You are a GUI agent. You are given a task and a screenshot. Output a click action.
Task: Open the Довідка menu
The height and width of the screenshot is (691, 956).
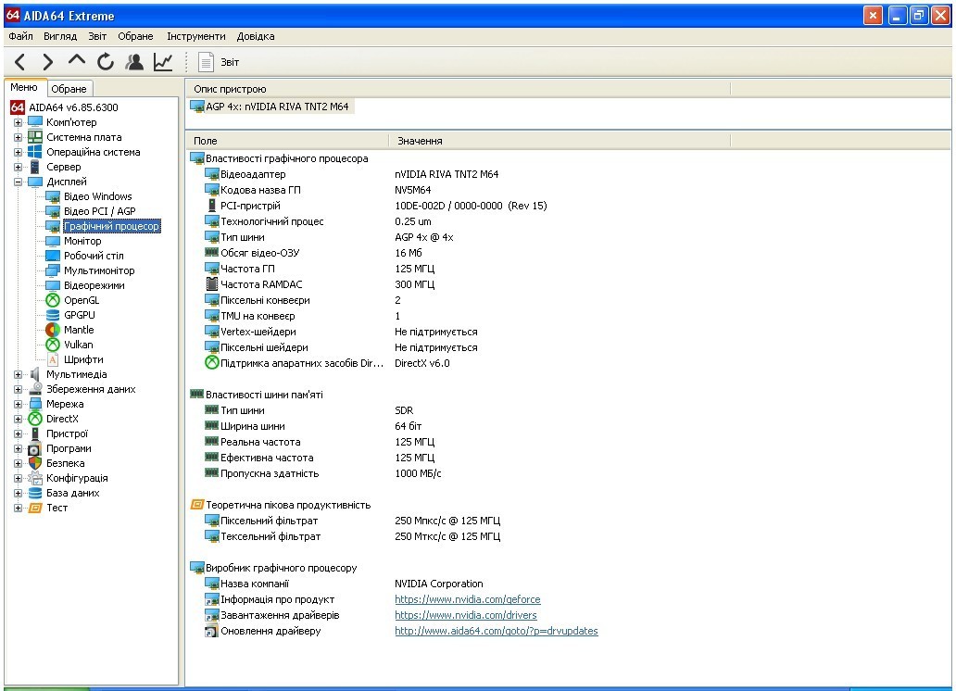click(x=256, y=36)
